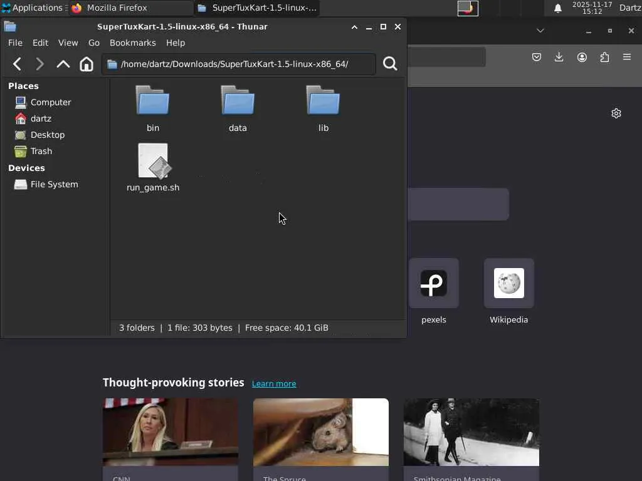642x481 pixels.
Task: Click the '1 file: 303 bytes' status text
Action: pos(200,328)
